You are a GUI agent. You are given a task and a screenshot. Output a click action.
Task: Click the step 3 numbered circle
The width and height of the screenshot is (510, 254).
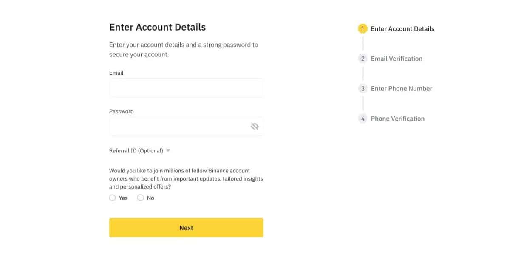point(363,88)
